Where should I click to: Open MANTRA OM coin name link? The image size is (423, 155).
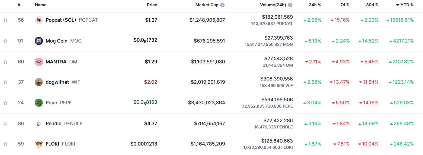point(61,62)
